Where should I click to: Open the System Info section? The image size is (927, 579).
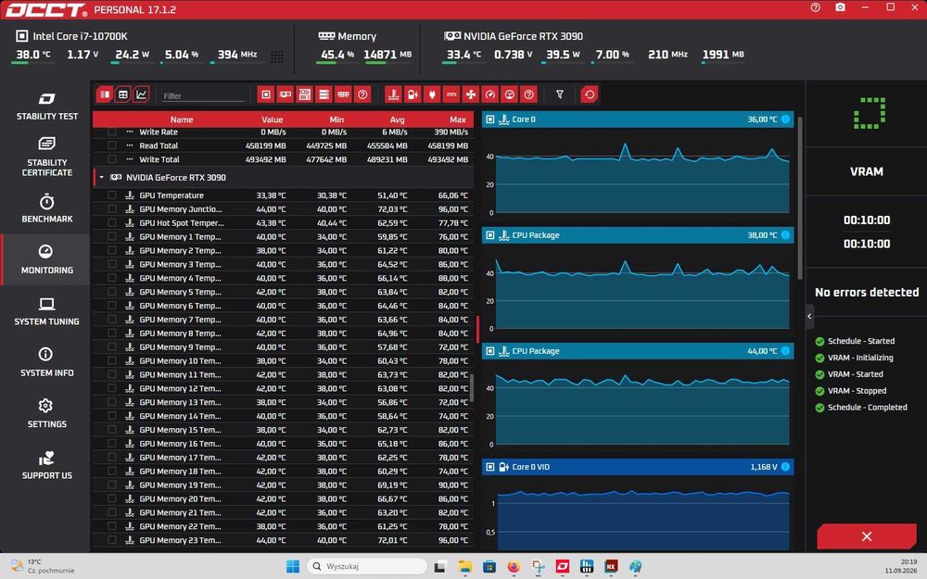[x=46, y=362]
